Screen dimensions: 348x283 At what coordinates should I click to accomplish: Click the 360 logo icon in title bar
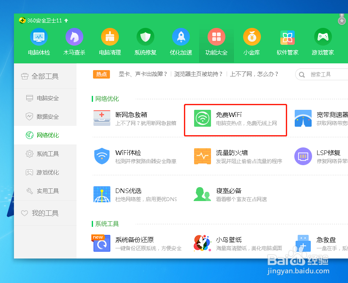22,20
